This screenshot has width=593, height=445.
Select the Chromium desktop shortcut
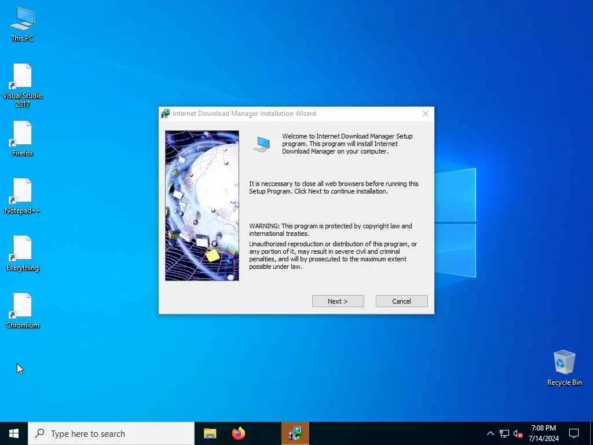23,311
